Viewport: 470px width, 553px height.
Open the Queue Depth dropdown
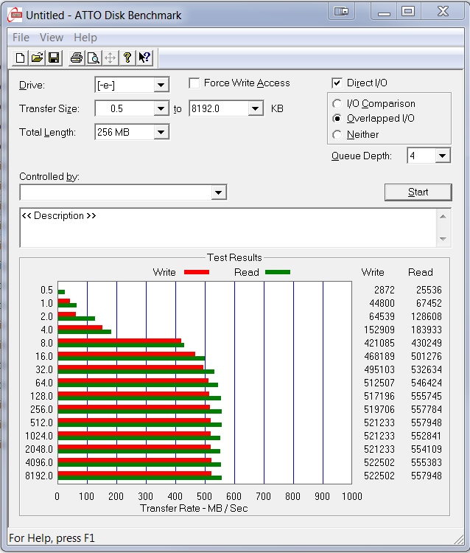coord(442,156)
